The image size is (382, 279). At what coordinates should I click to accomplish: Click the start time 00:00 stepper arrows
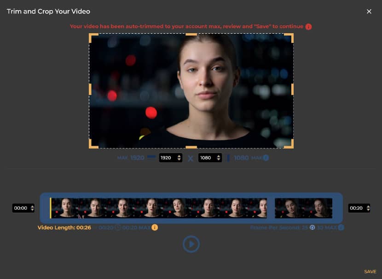(32, 208)
